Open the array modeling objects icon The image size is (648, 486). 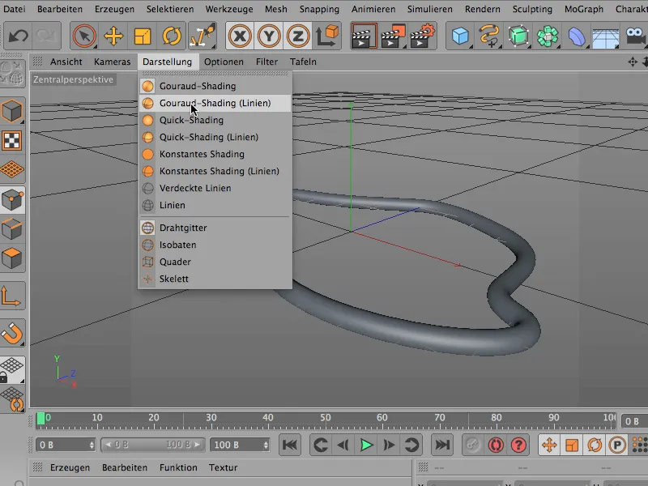pyautogui.click(x=548, y=36)
